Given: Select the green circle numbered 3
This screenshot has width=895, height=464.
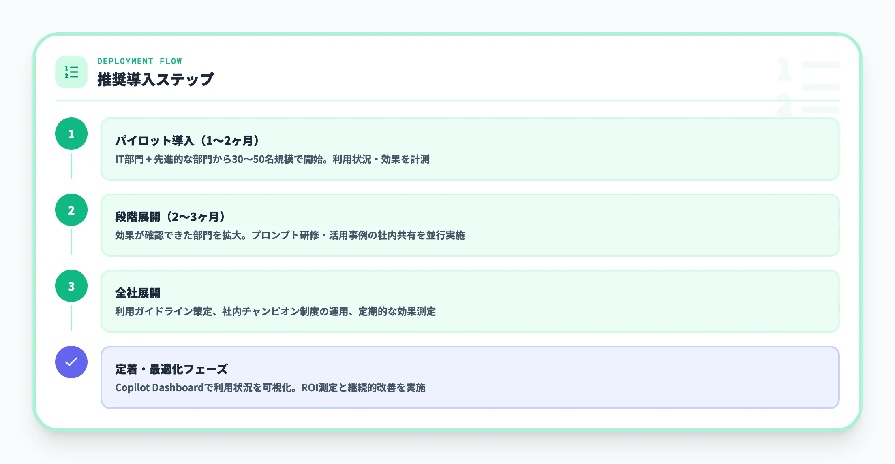Looking at the screenshot, I should coord(71,286).
